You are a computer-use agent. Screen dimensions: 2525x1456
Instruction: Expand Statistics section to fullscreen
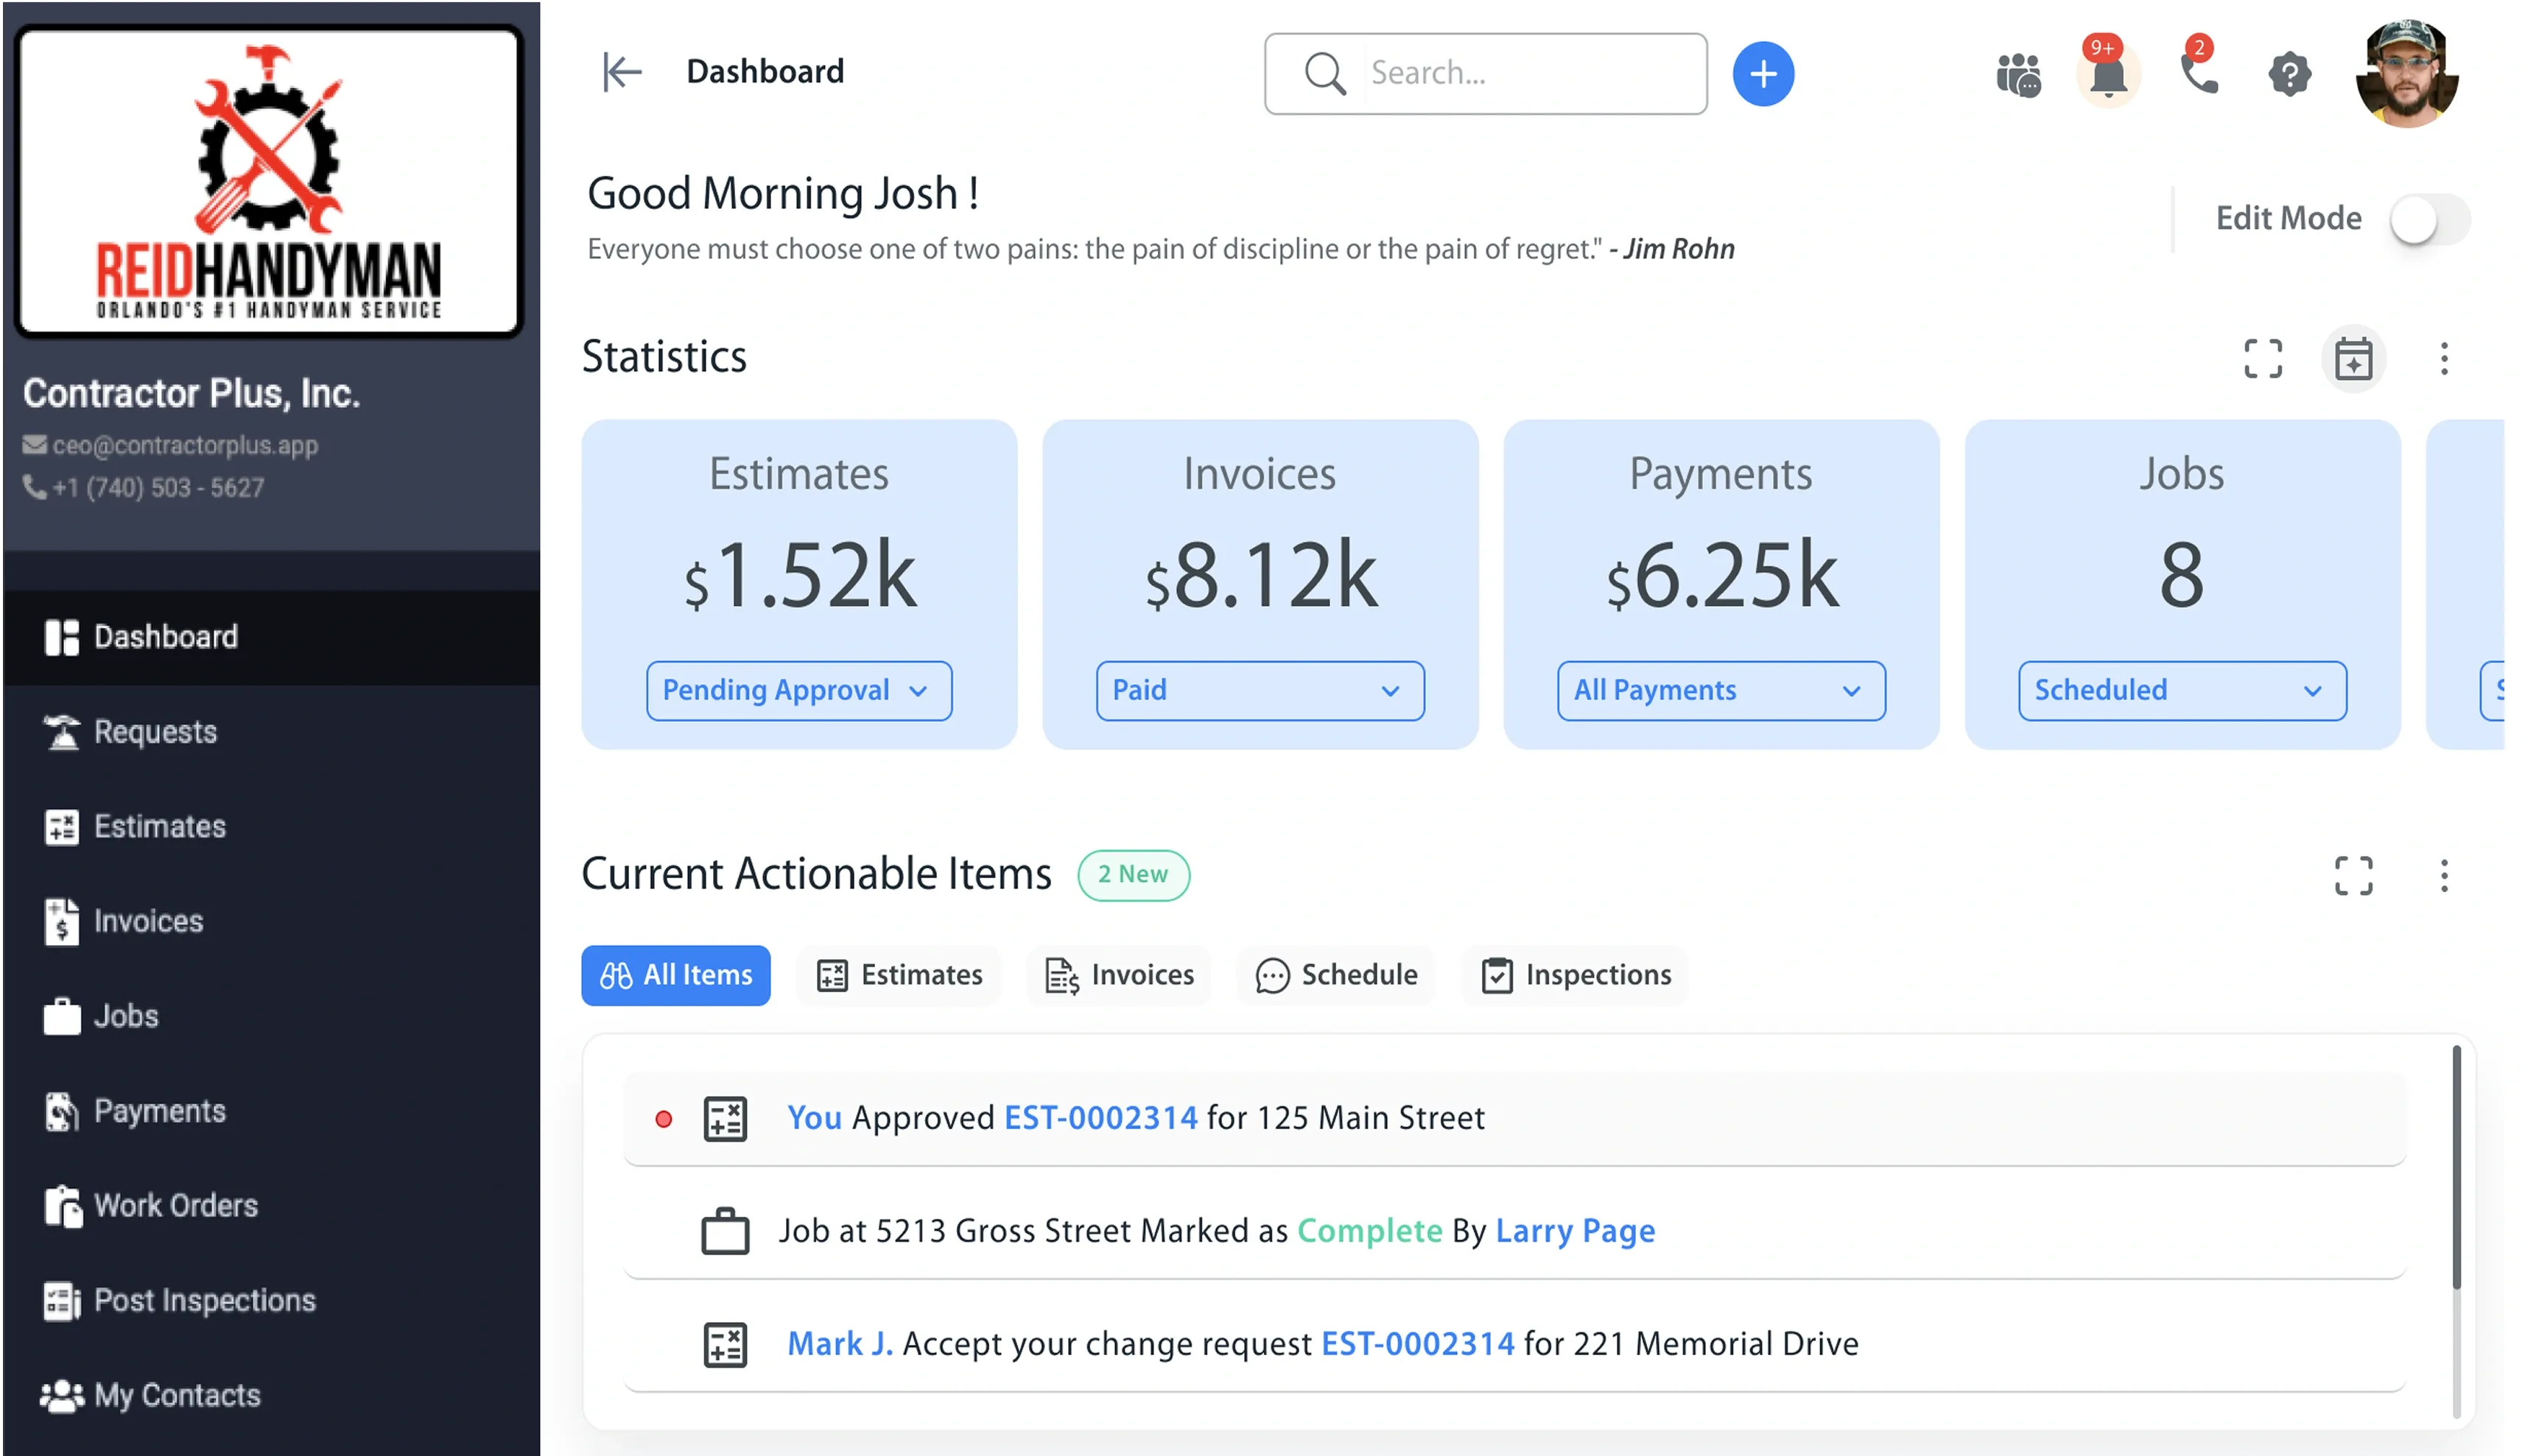(x=2263, y=359)
